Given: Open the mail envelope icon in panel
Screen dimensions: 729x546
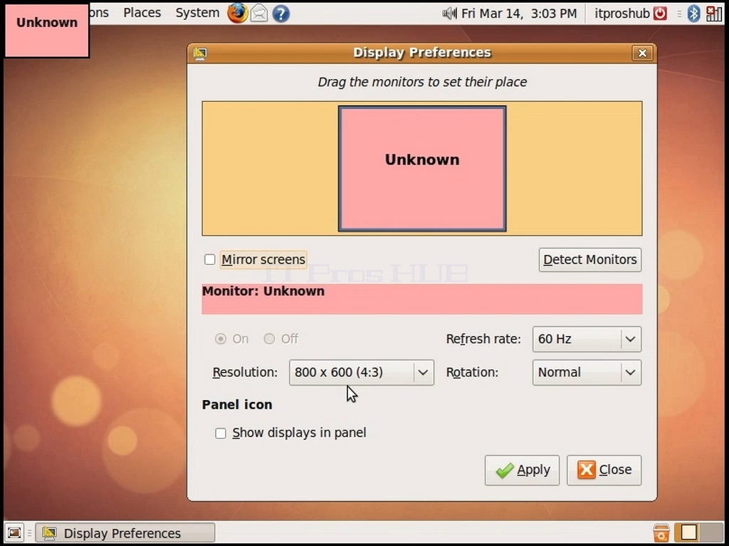Looking at the screenshot, I should pyautogui.click(x=259, y=14).
